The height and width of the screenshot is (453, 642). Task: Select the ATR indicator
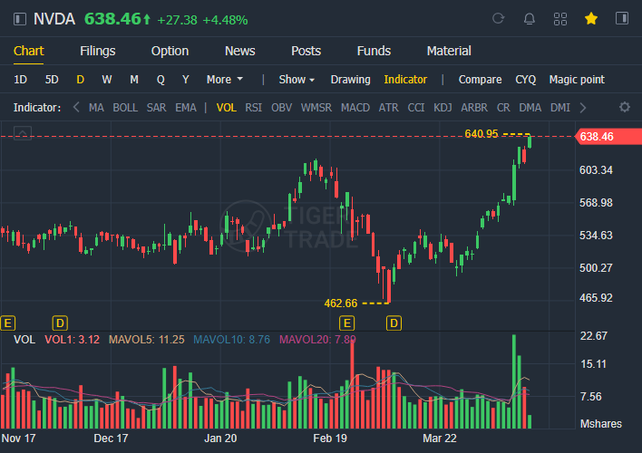(389, 108)
